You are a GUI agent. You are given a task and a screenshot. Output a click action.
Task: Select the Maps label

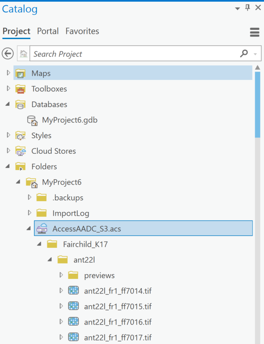(41, 73)
